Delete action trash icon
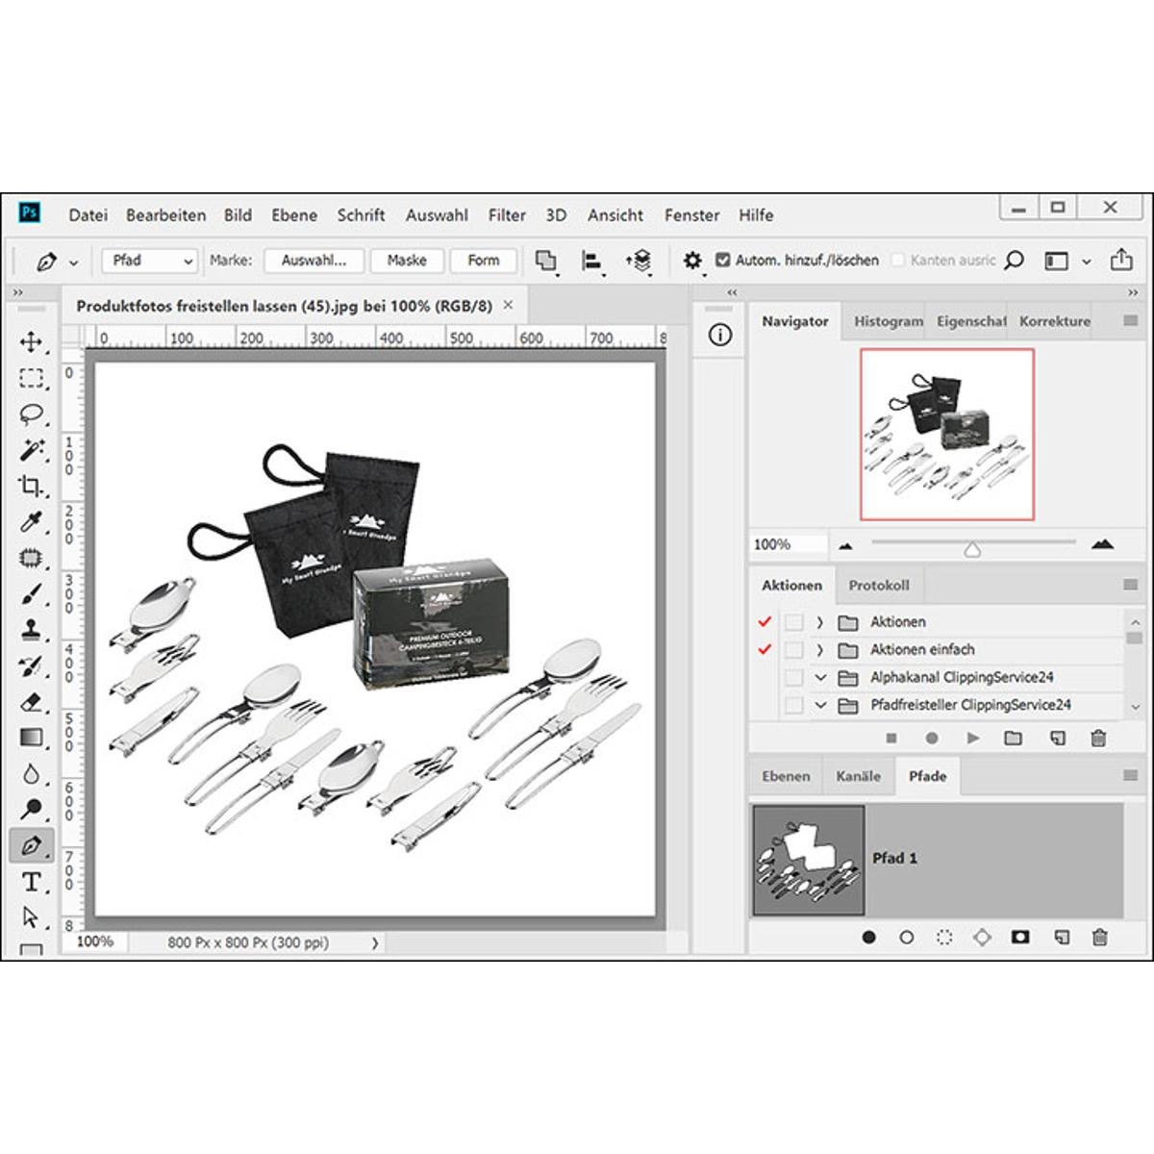 (1098, 739)
